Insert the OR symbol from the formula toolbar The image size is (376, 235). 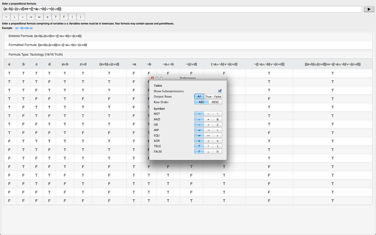tap(23, 17)
